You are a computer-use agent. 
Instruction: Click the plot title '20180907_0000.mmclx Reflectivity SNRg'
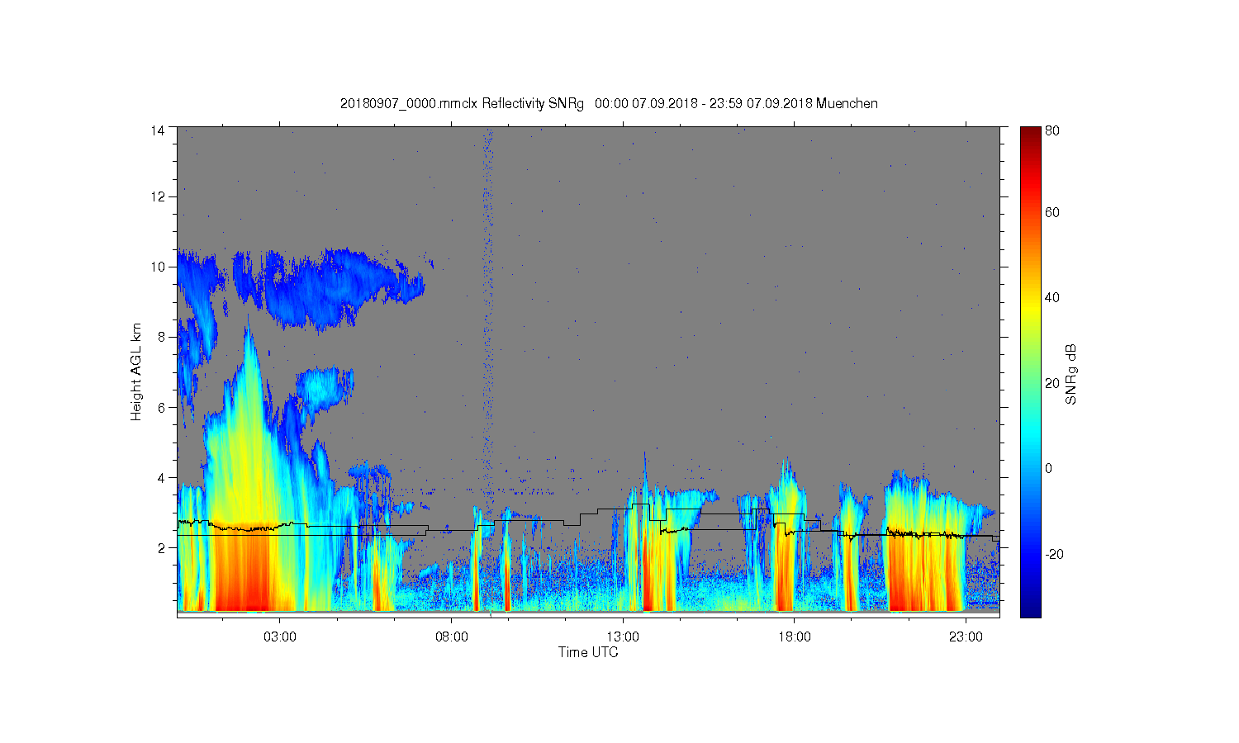(462, 103)
